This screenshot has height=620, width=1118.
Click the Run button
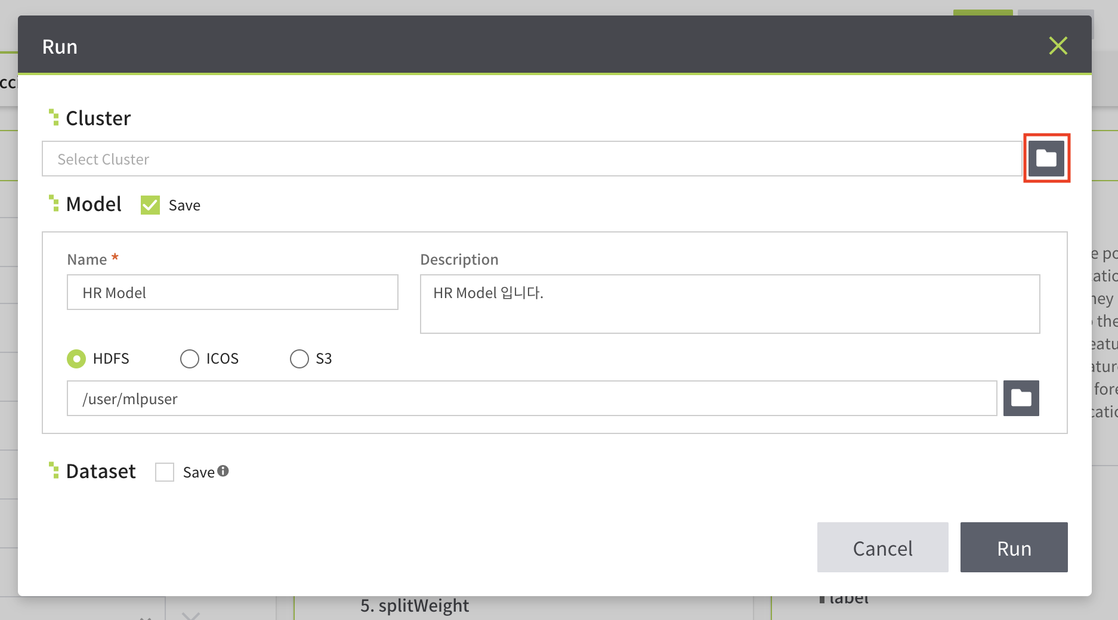click(1014, 547)
